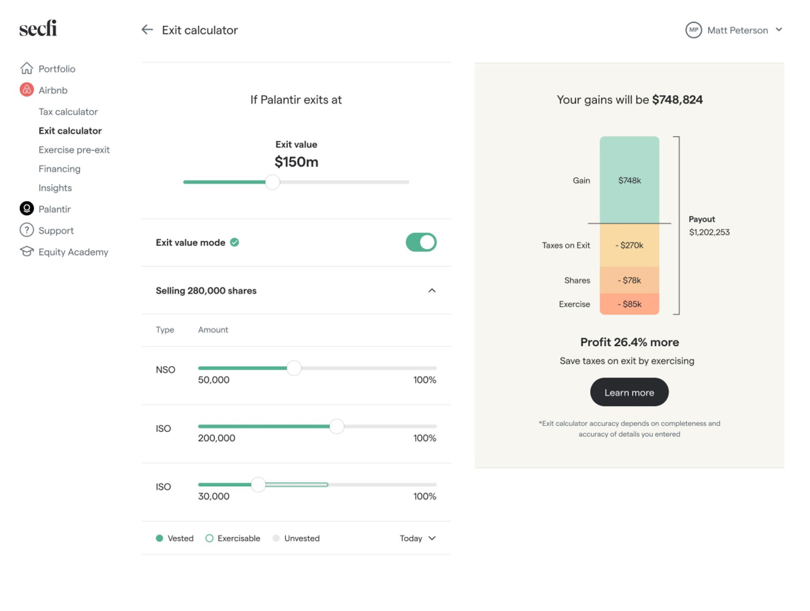Click the Palantir company logo icon
This screenshot has height=611, width=810.
point(27,209)
